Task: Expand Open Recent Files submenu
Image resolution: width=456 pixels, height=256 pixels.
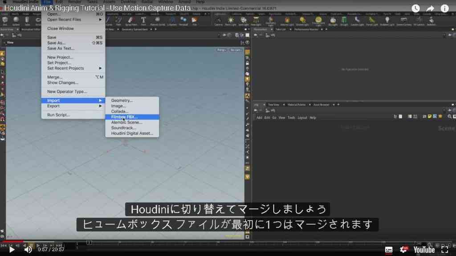Action: [73, 20]
